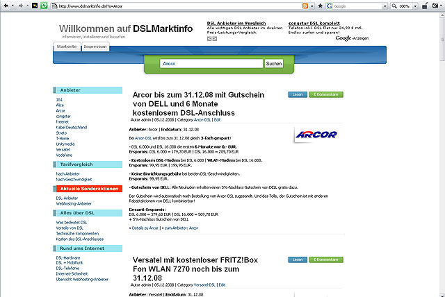Click the trash bin toolbar icon

coord(425,6)
